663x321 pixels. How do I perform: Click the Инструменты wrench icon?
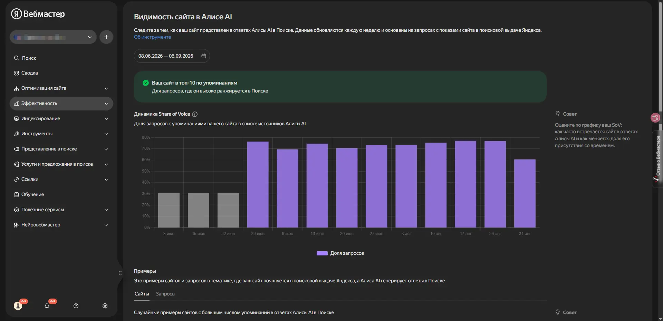(x=17, y=134)
